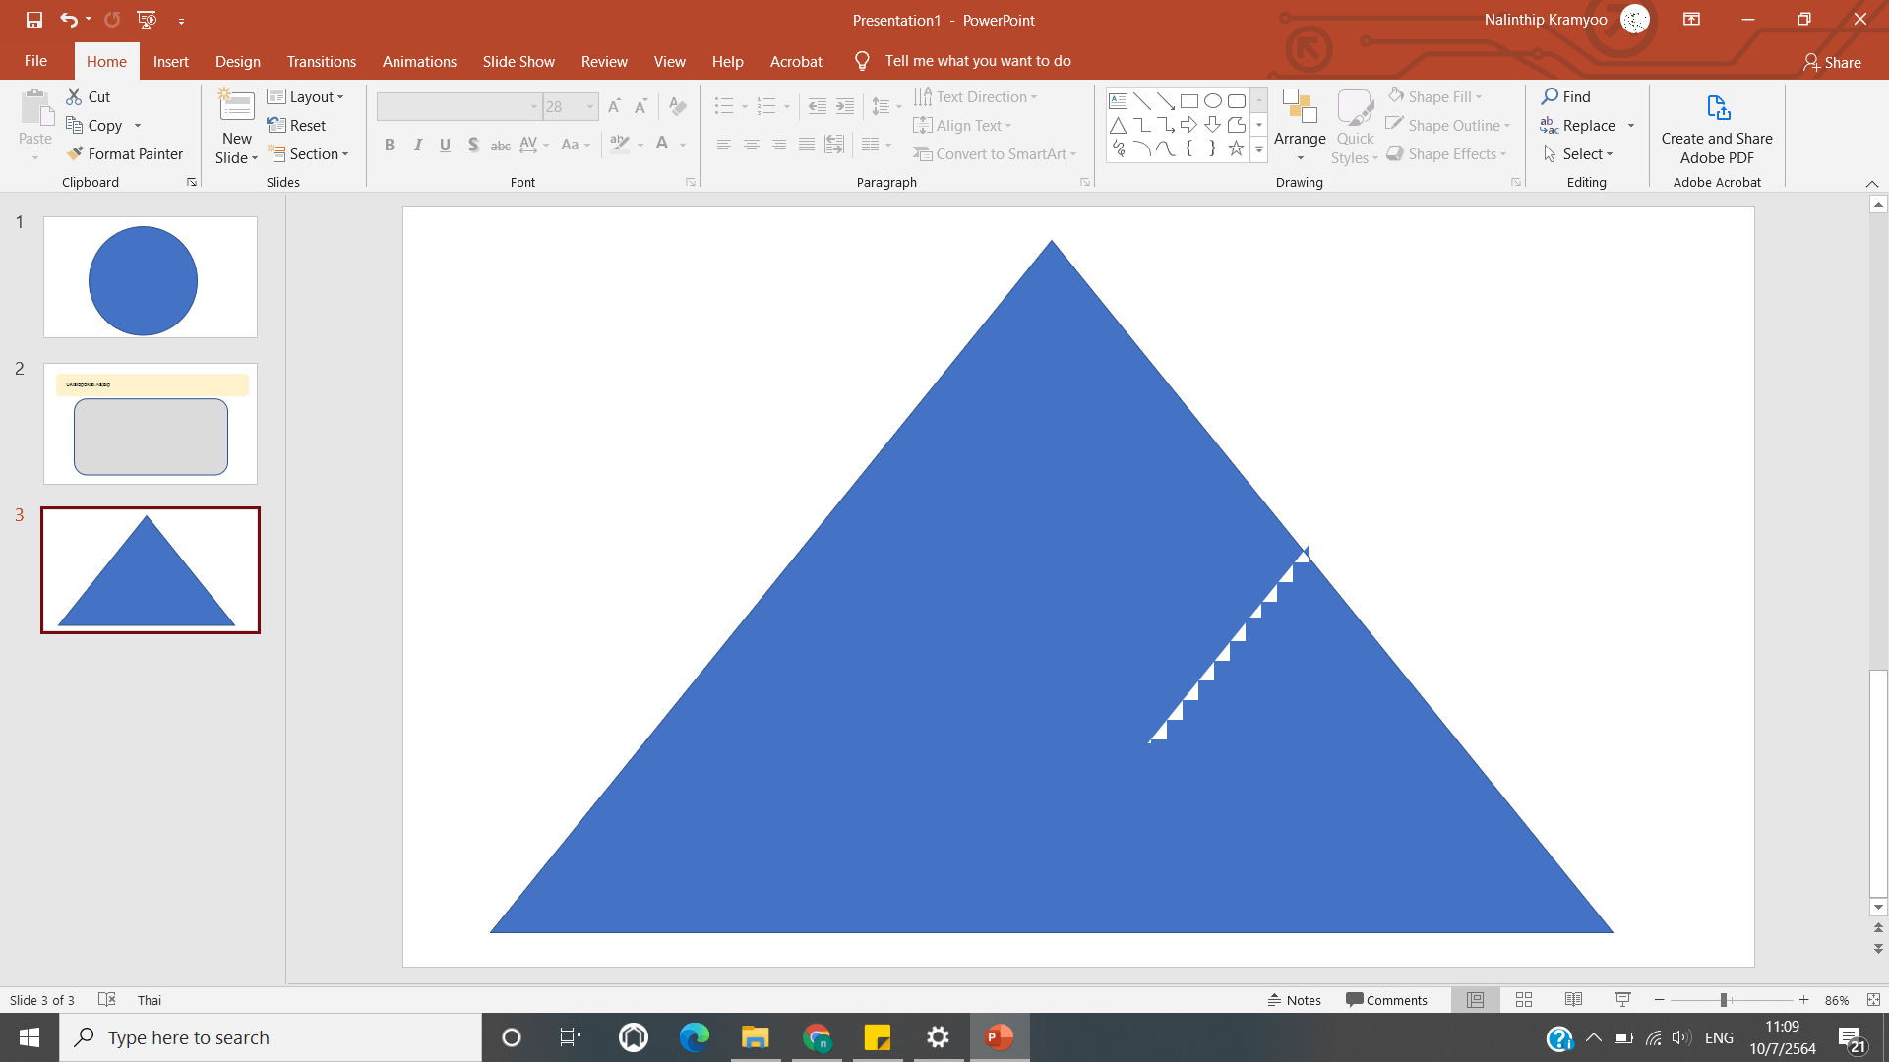Toggle Normal view button in status bar
This screenshot has width=1889, height=1062.
click(1475, 1000)
